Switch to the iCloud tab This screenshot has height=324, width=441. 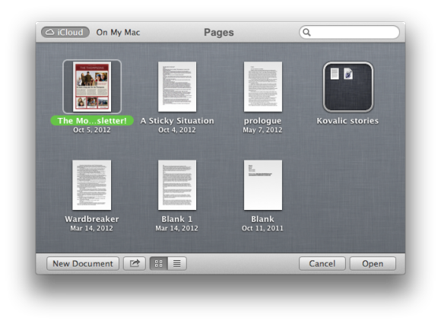pyautogui.click(x=65, y=33)
